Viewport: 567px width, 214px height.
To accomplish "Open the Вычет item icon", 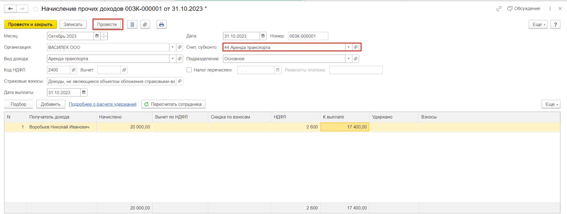I will coord(124,70).
